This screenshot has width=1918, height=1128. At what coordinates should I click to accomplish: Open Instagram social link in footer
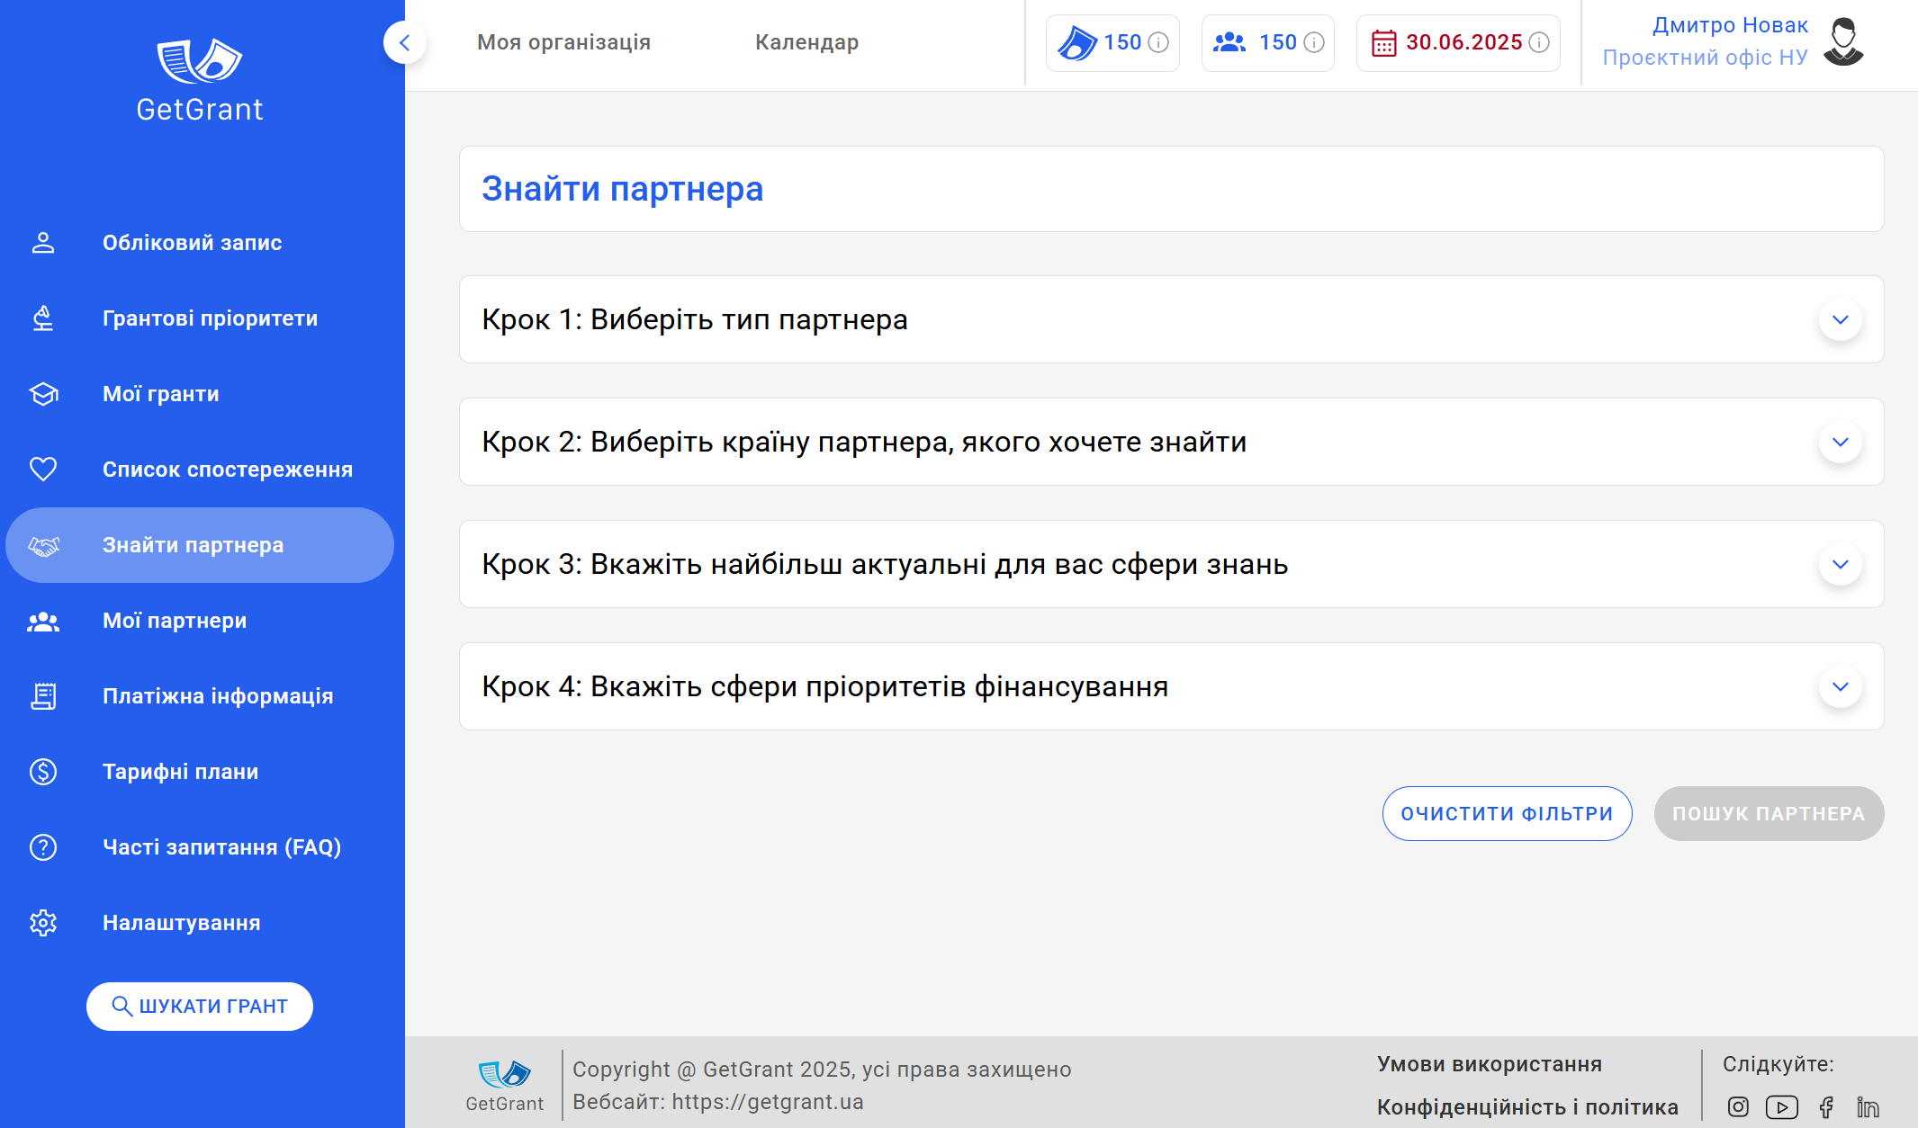coord(1738,1106)
